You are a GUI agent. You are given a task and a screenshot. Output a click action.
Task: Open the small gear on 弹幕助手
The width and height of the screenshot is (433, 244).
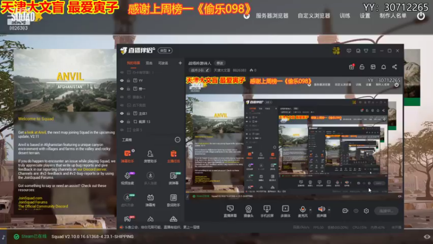(133, 151)
